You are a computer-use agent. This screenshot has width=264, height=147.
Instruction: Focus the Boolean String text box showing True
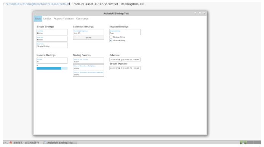pos(125,32)
